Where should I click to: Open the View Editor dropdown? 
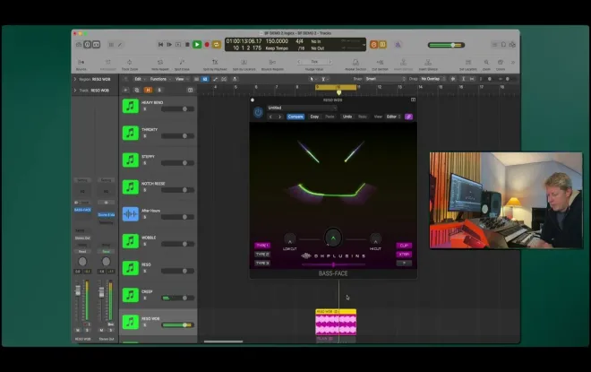click(393, 117)
